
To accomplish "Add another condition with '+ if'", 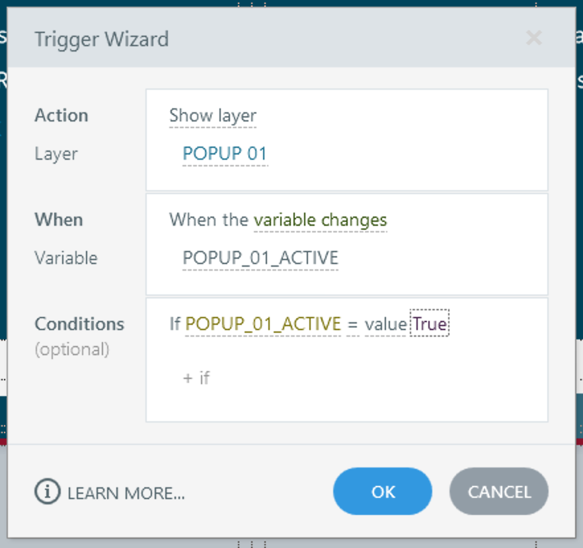I will pos(196,378).
